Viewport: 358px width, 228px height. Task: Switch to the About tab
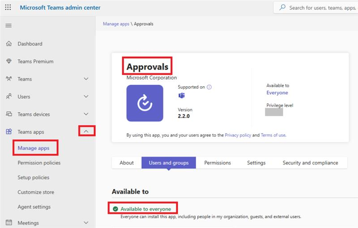127,163
